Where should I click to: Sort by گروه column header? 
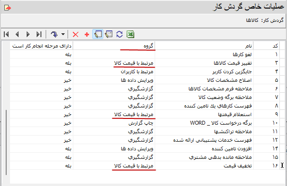(x=114, y=46)
